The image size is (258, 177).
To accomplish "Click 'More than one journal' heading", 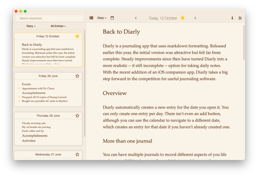I will click(x=127, y=141).
